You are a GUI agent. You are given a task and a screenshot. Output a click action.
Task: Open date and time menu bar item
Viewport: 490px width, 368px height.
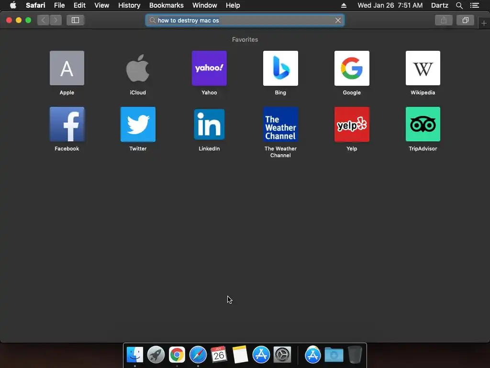pyautogui.click(x=390, y=5)
